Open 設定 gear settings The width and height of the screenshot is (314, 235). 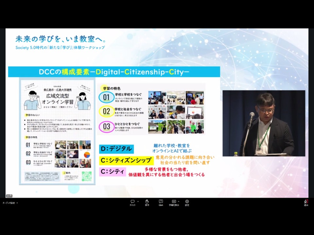click(187, 203)
